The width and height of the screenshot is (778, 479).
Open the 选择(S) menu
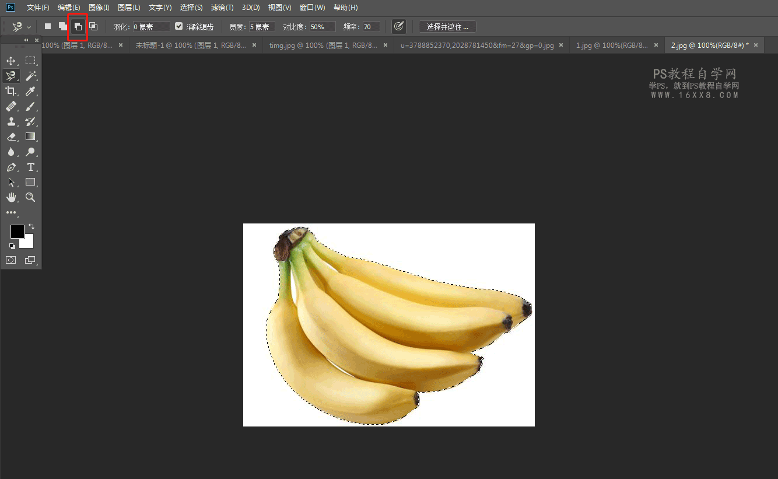coord(191,8)
